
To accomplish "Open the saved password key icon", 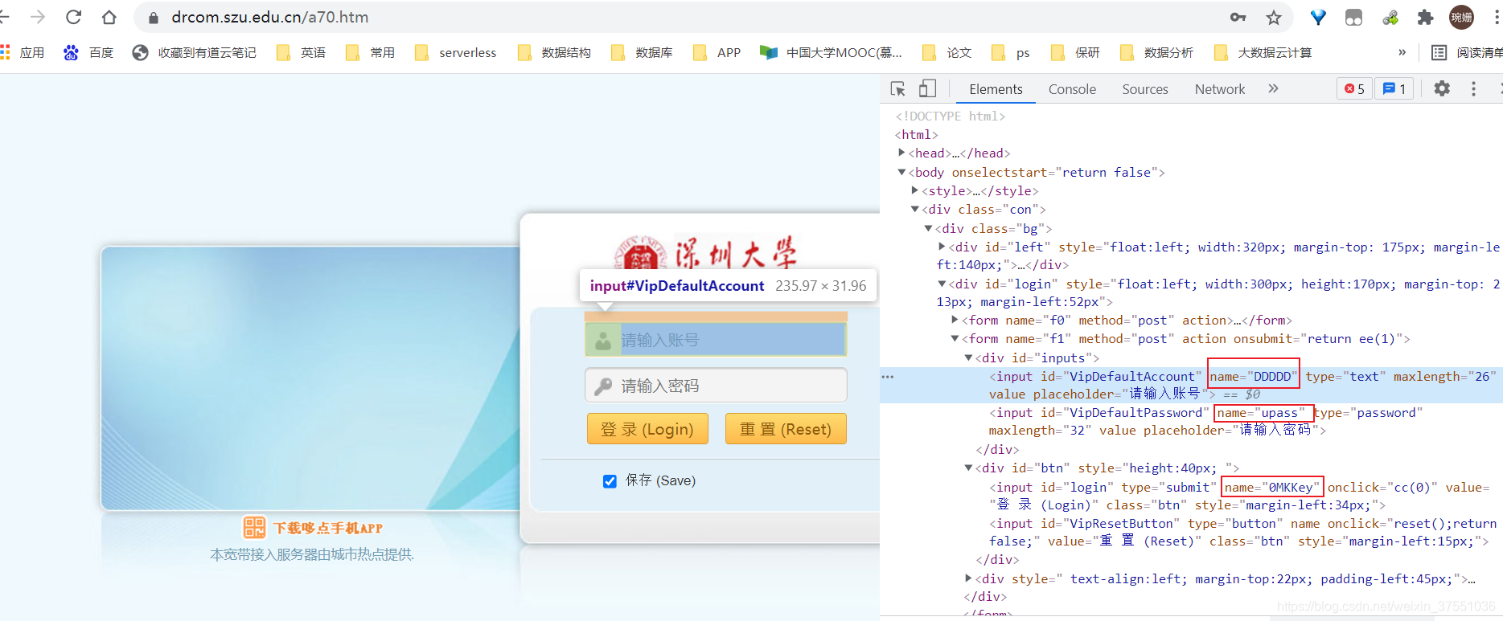I will click(x=1238, y=17).
